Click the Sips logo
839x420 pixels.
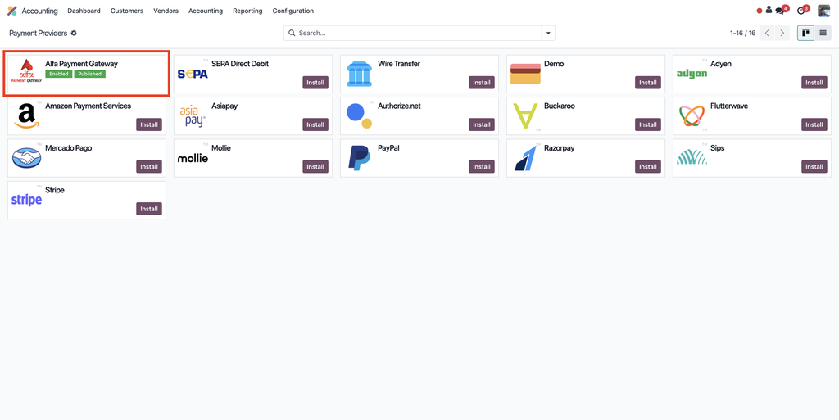click(x=692, y=157)
